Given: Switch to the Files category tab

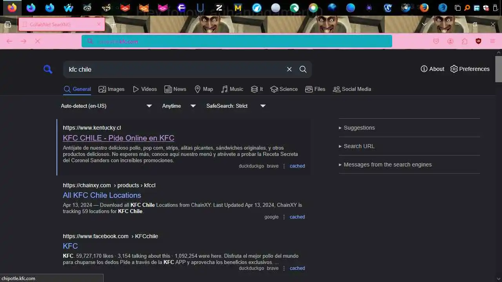Looking at the screenshot, I should 315,89.
